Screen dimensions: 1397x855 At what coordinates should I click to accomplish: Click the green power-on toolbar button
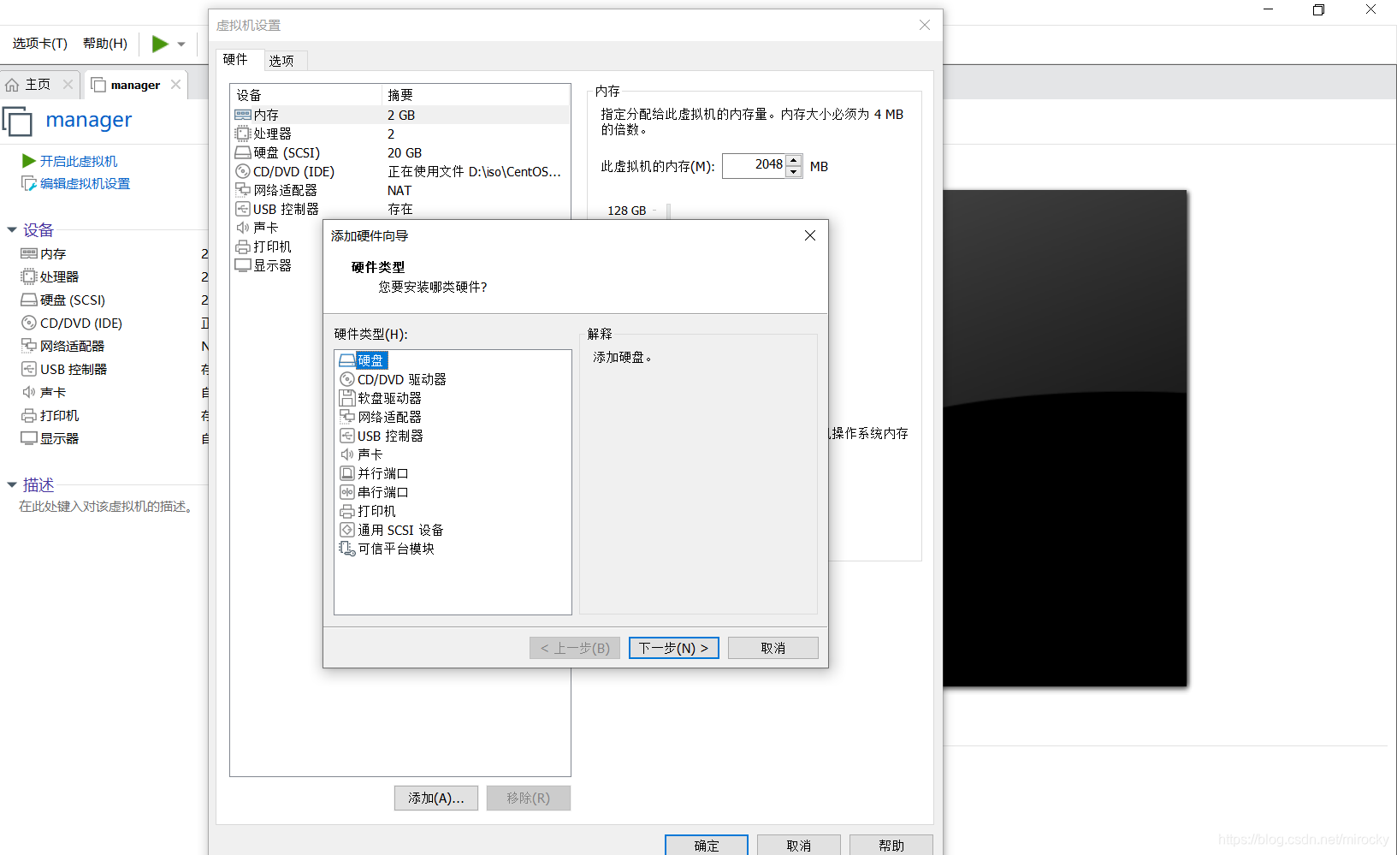(158, 44)
